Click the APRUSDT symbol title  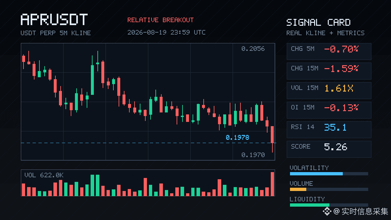click(54, 20)
